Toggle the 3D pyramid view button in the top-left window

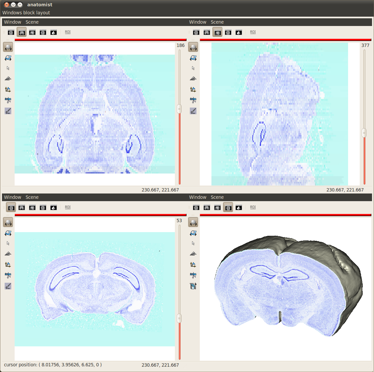click(54, 32)
